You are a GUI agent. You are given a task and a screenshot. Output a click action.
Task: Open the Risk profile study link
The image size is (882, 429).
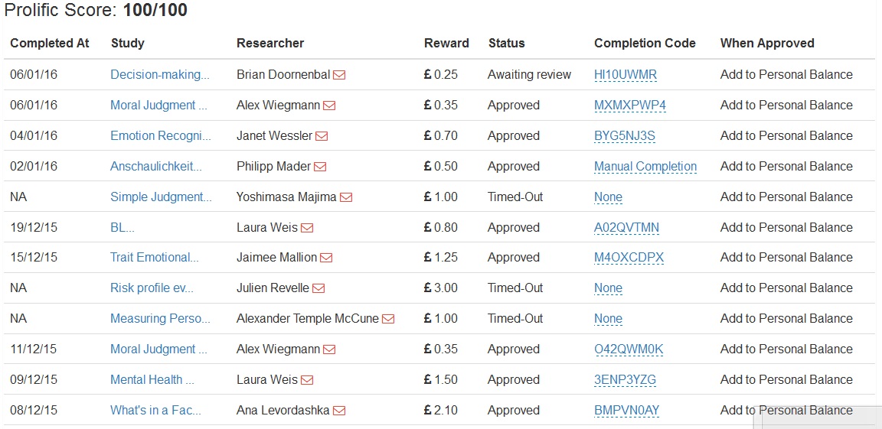[152, 288]
